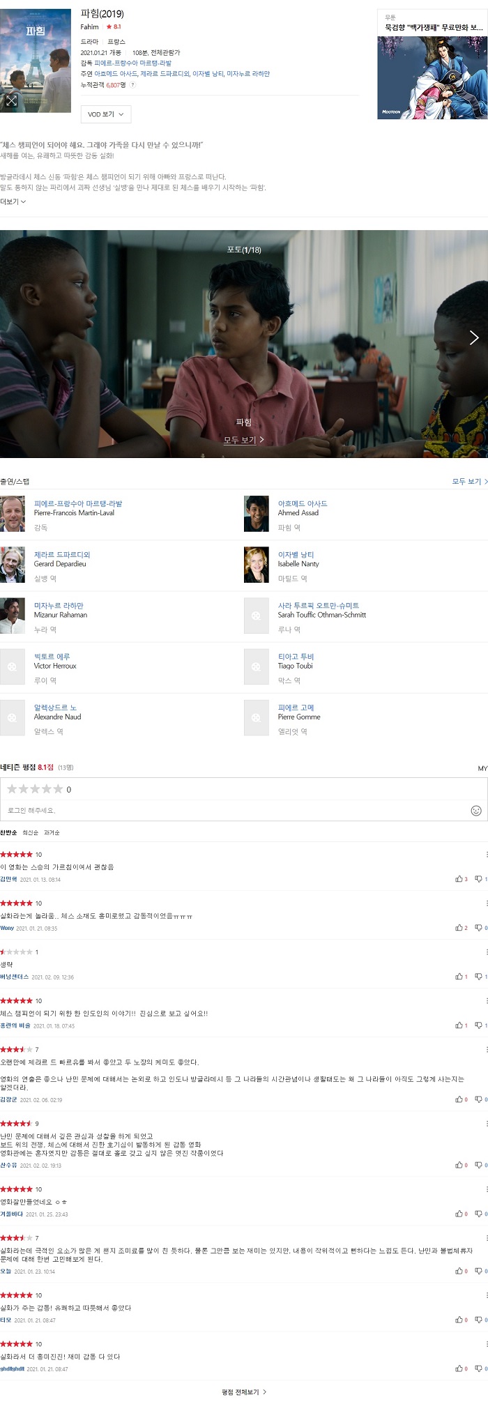Set your rating with the star control
488x1404 pixels.
tap(35, 789)
